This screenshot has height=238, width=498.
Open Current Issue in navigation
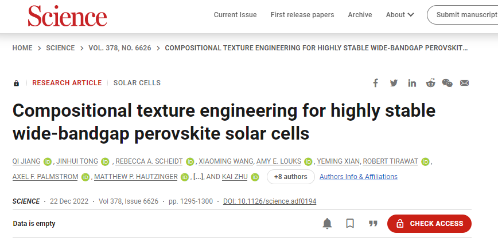[235, 15]
